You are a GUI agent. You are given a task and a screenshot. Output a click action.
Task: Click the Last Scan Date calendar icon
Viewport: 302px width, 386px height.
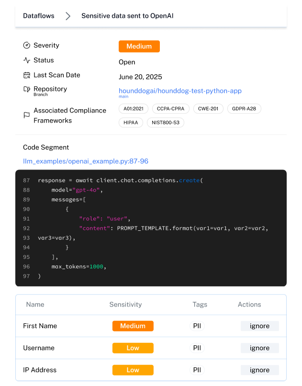[27, 75]
